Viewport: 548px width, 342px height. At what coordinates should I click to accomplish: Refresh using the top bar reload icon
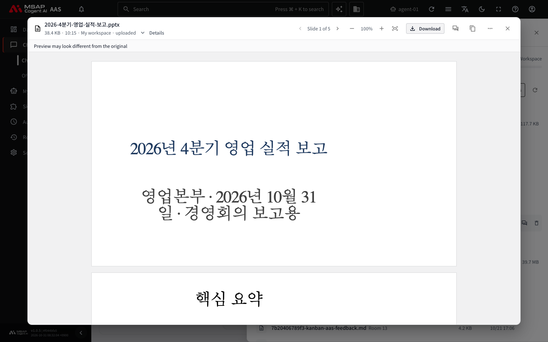click(x=432, y=9)
